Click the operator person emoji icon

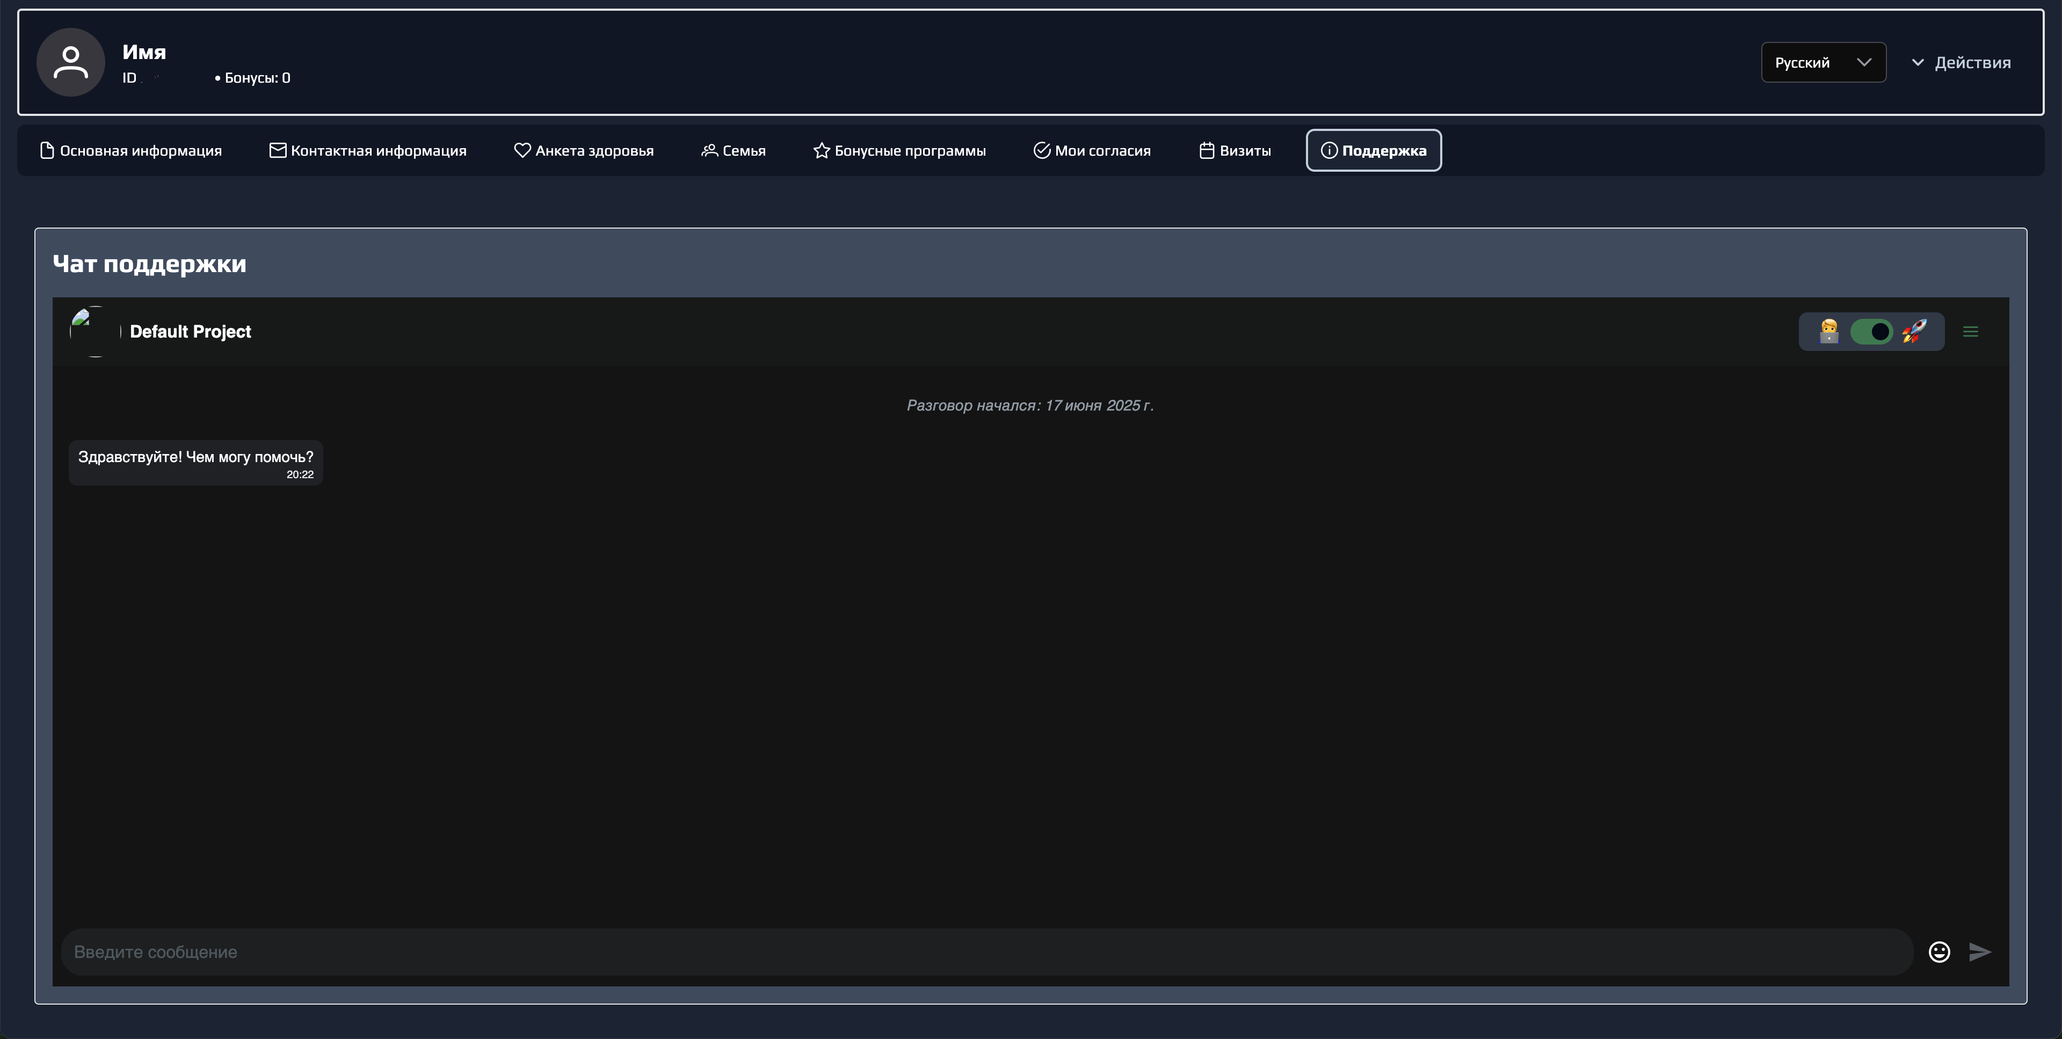tap(1829, 331)
